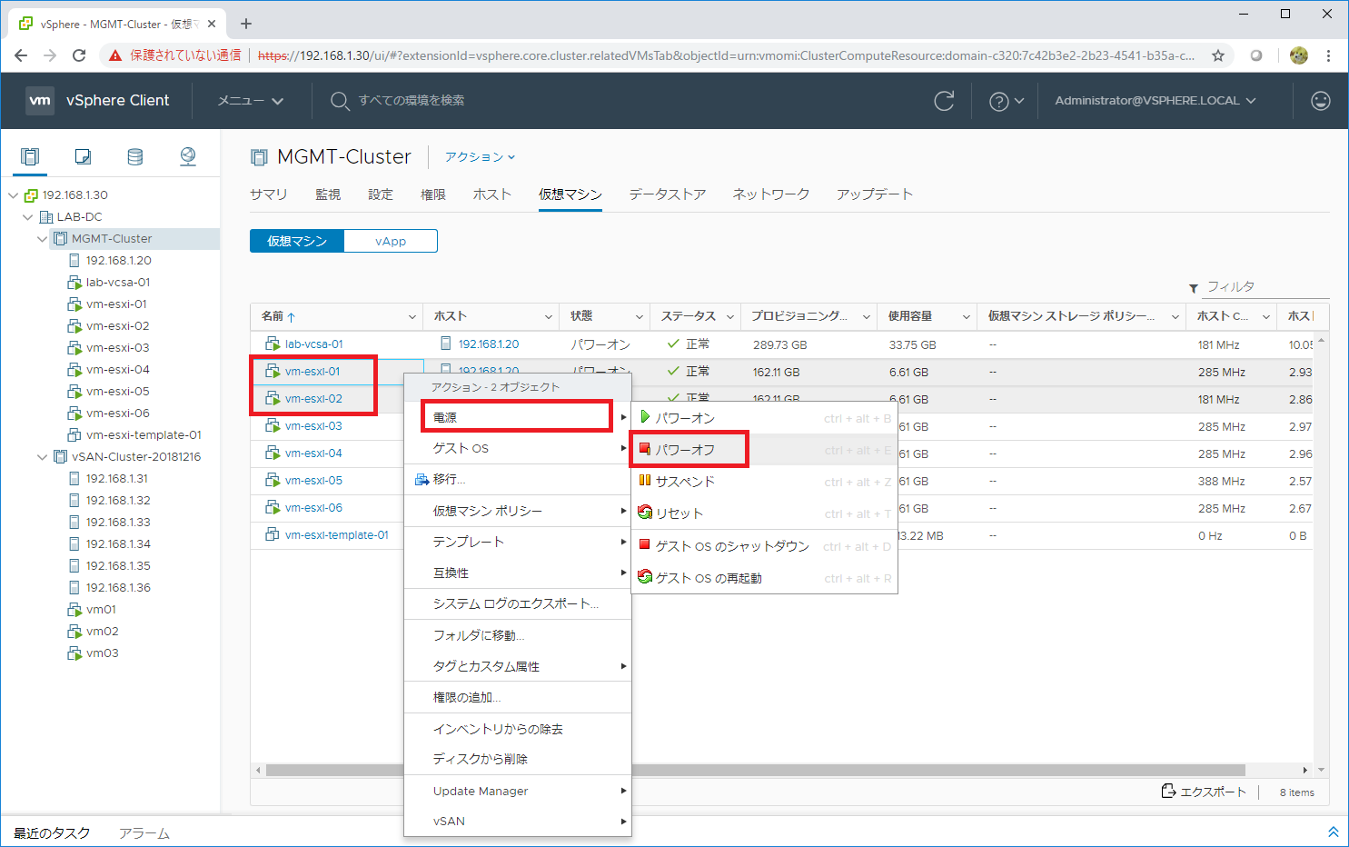Click the green power on icon
This screenshot has width=1349, height=847.
click(644, 417)
